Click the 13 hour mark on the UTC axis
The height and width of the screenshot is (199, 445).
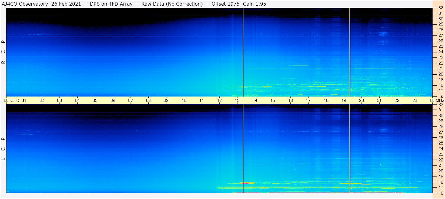click(237, 100)
